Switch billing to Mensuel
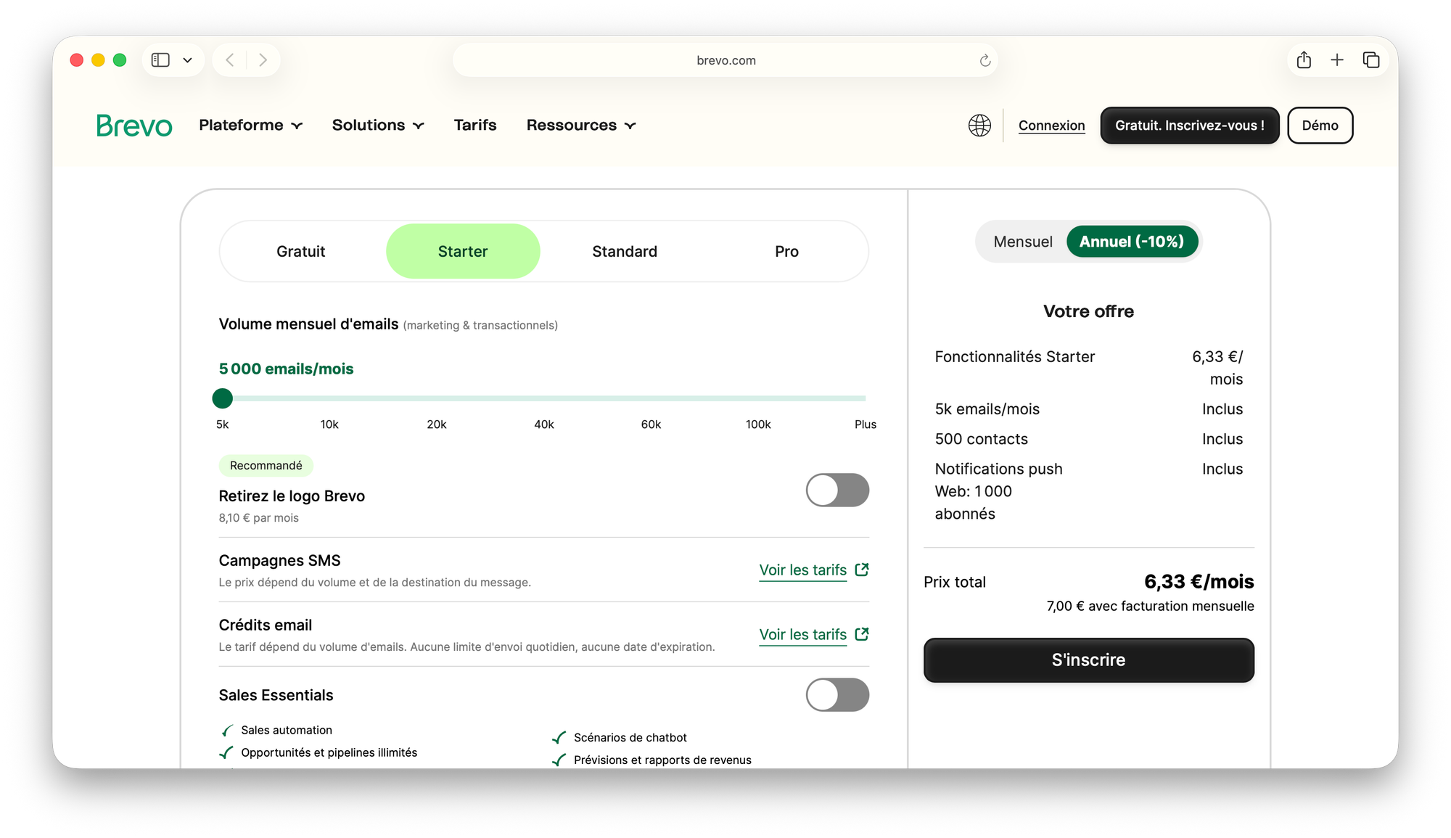 pyautogui.click(x=1023, y=242)
